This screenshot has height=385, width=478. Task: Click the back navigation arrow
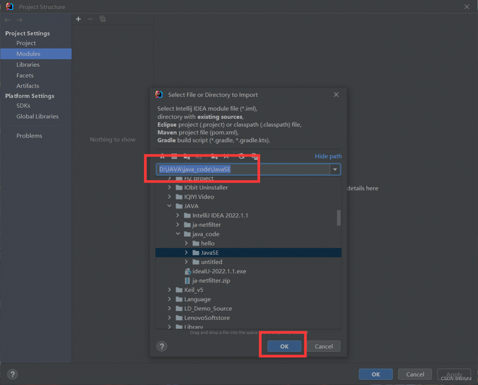pyautogui.click(x=7, y=20)
